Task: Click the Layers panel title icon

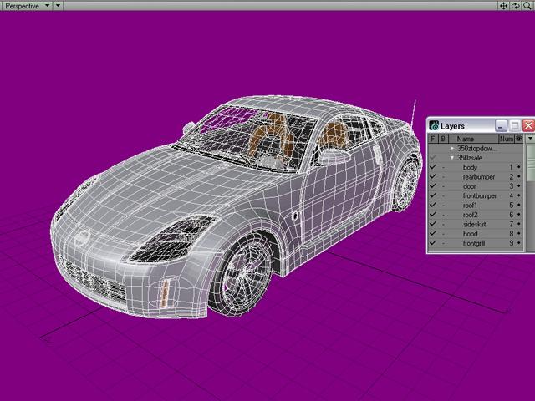Action: click(434, 126)
